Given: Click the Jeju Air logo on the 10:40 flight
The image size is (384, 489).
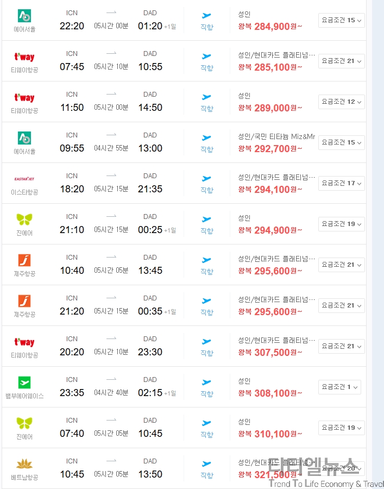Looking at the screenshot, I should coord(24,260).
